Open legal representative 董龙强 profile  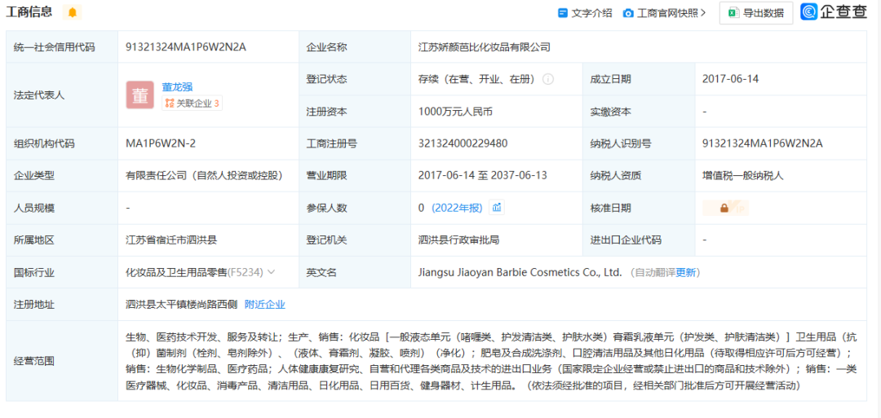click(x=178, y=87)
